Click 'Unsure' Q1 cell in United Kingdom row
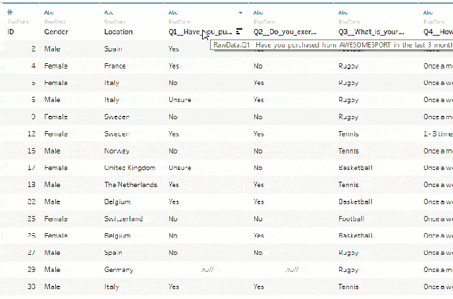The width and height of the screenshot is (453, 299). (x=180, y=168)
